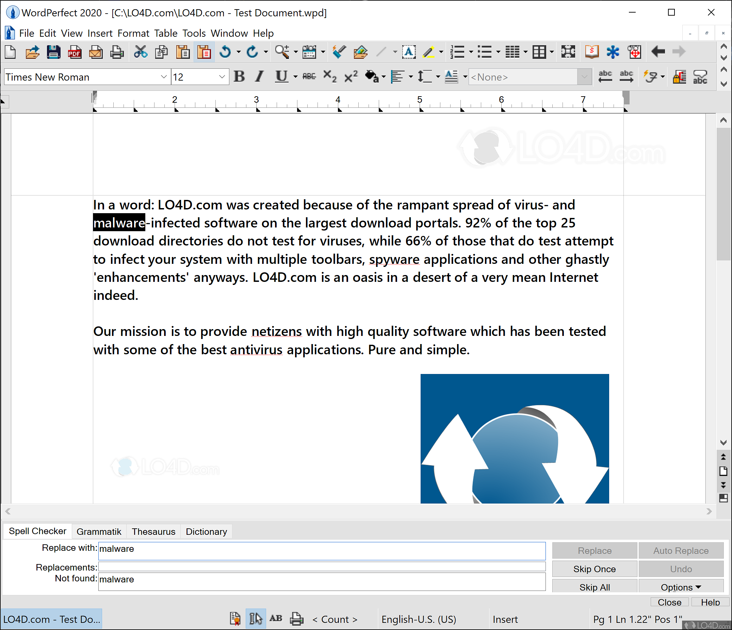
Task: Open the Format menu
Action: [x=133, y=33]
